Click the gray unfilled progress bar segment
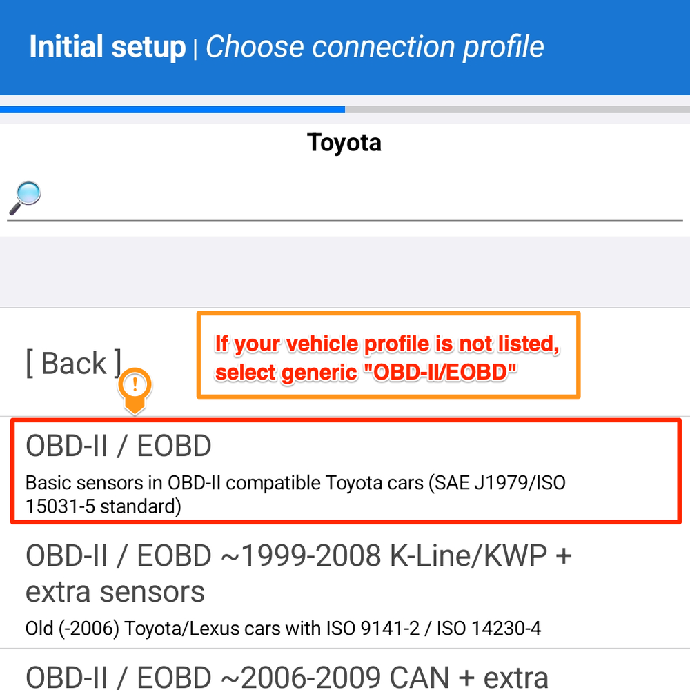Viewport: 690px width, 690px height. point(517,109)
